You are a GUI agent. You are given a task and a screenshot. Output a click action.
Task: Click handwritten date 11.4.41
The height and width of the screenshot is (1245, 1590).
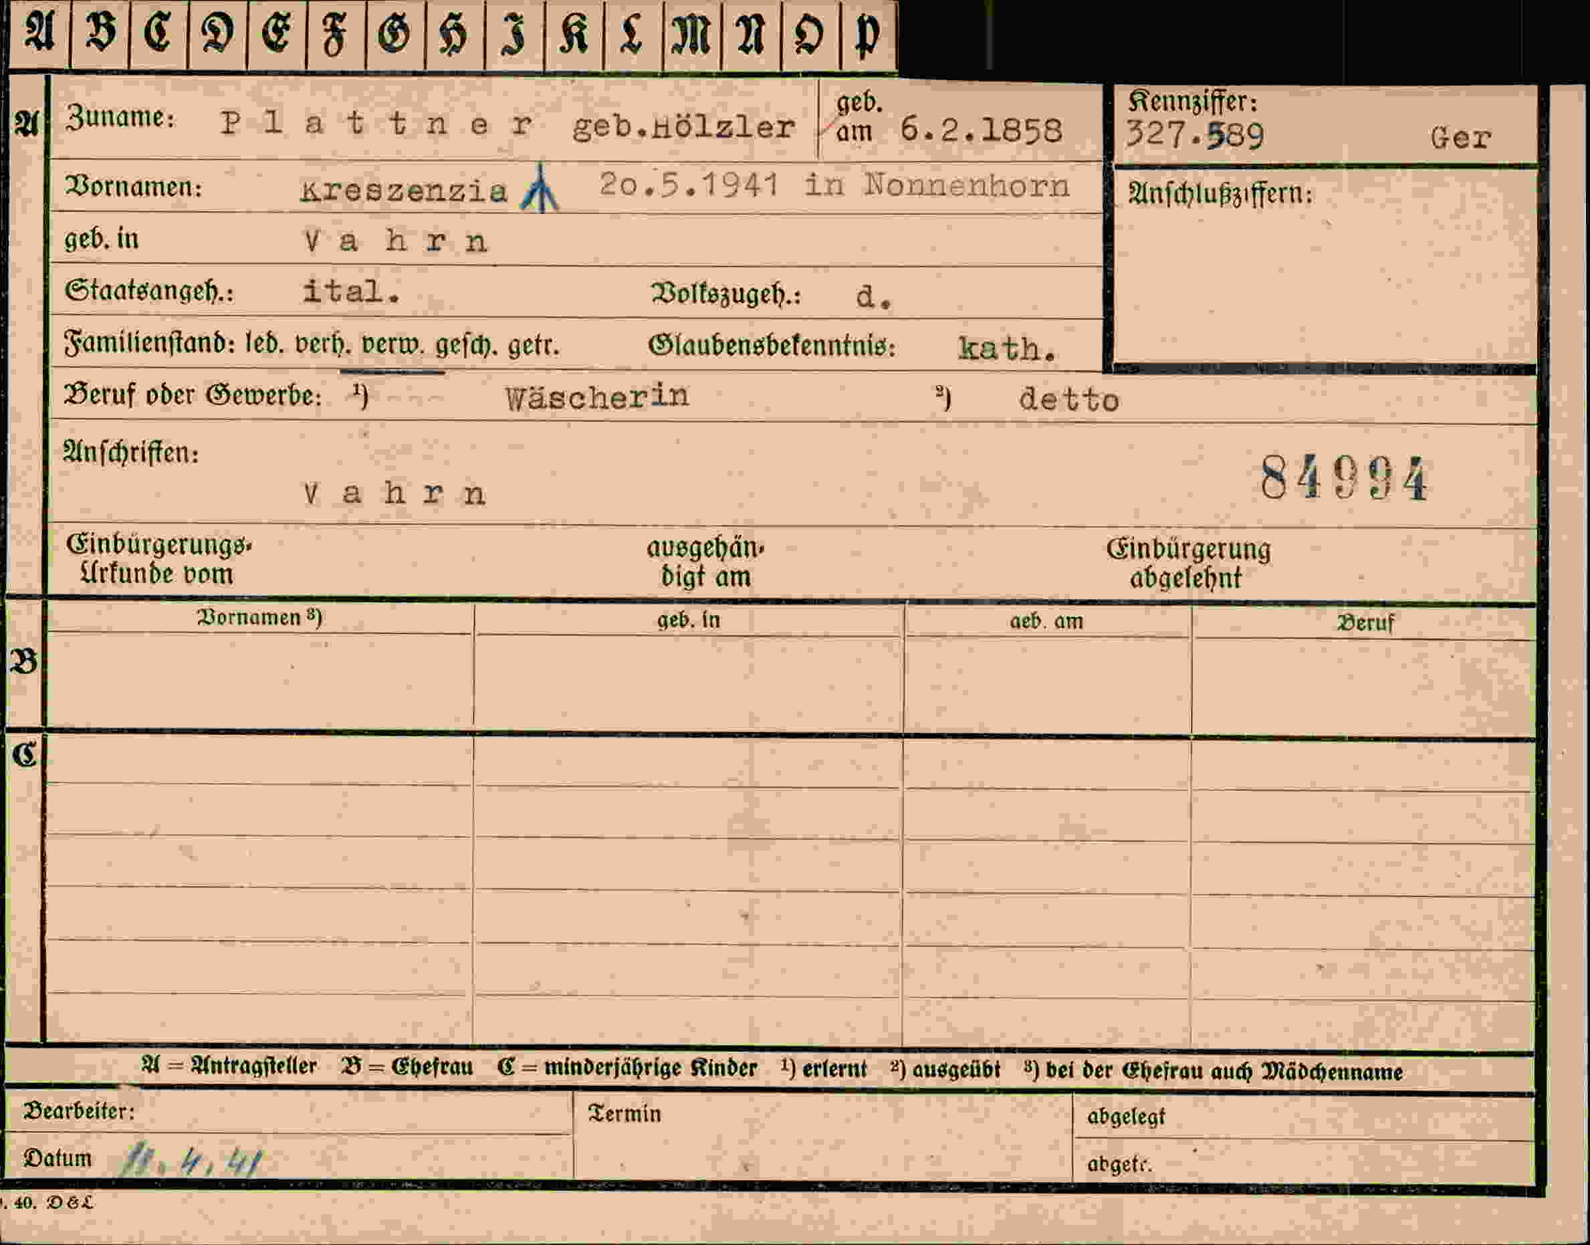tap(193, 1159)
